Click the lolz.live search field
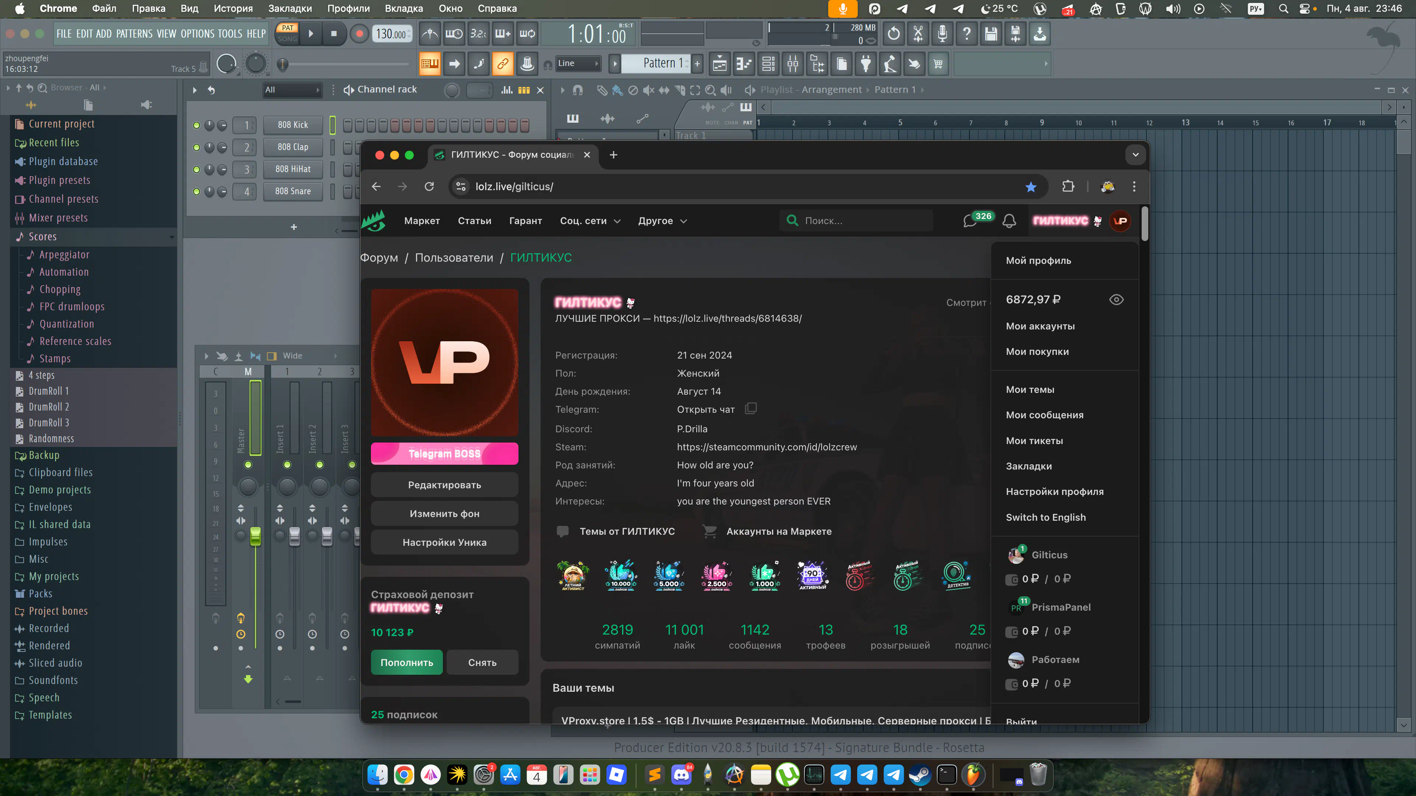This screenshot has height=796, width=1416. click(856, 220)
